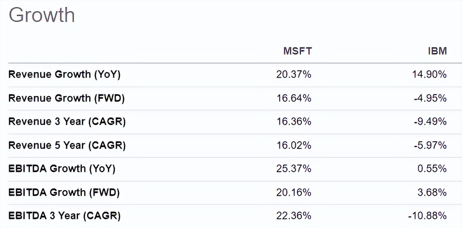Click IBM's -10.88% EBITDA CAGR value
The height and width of the screenshot is (228, 462).
coord(427,216)
